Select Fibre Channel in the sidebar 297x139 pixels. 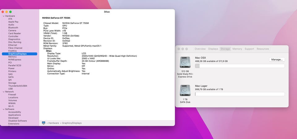pos(15,48)
